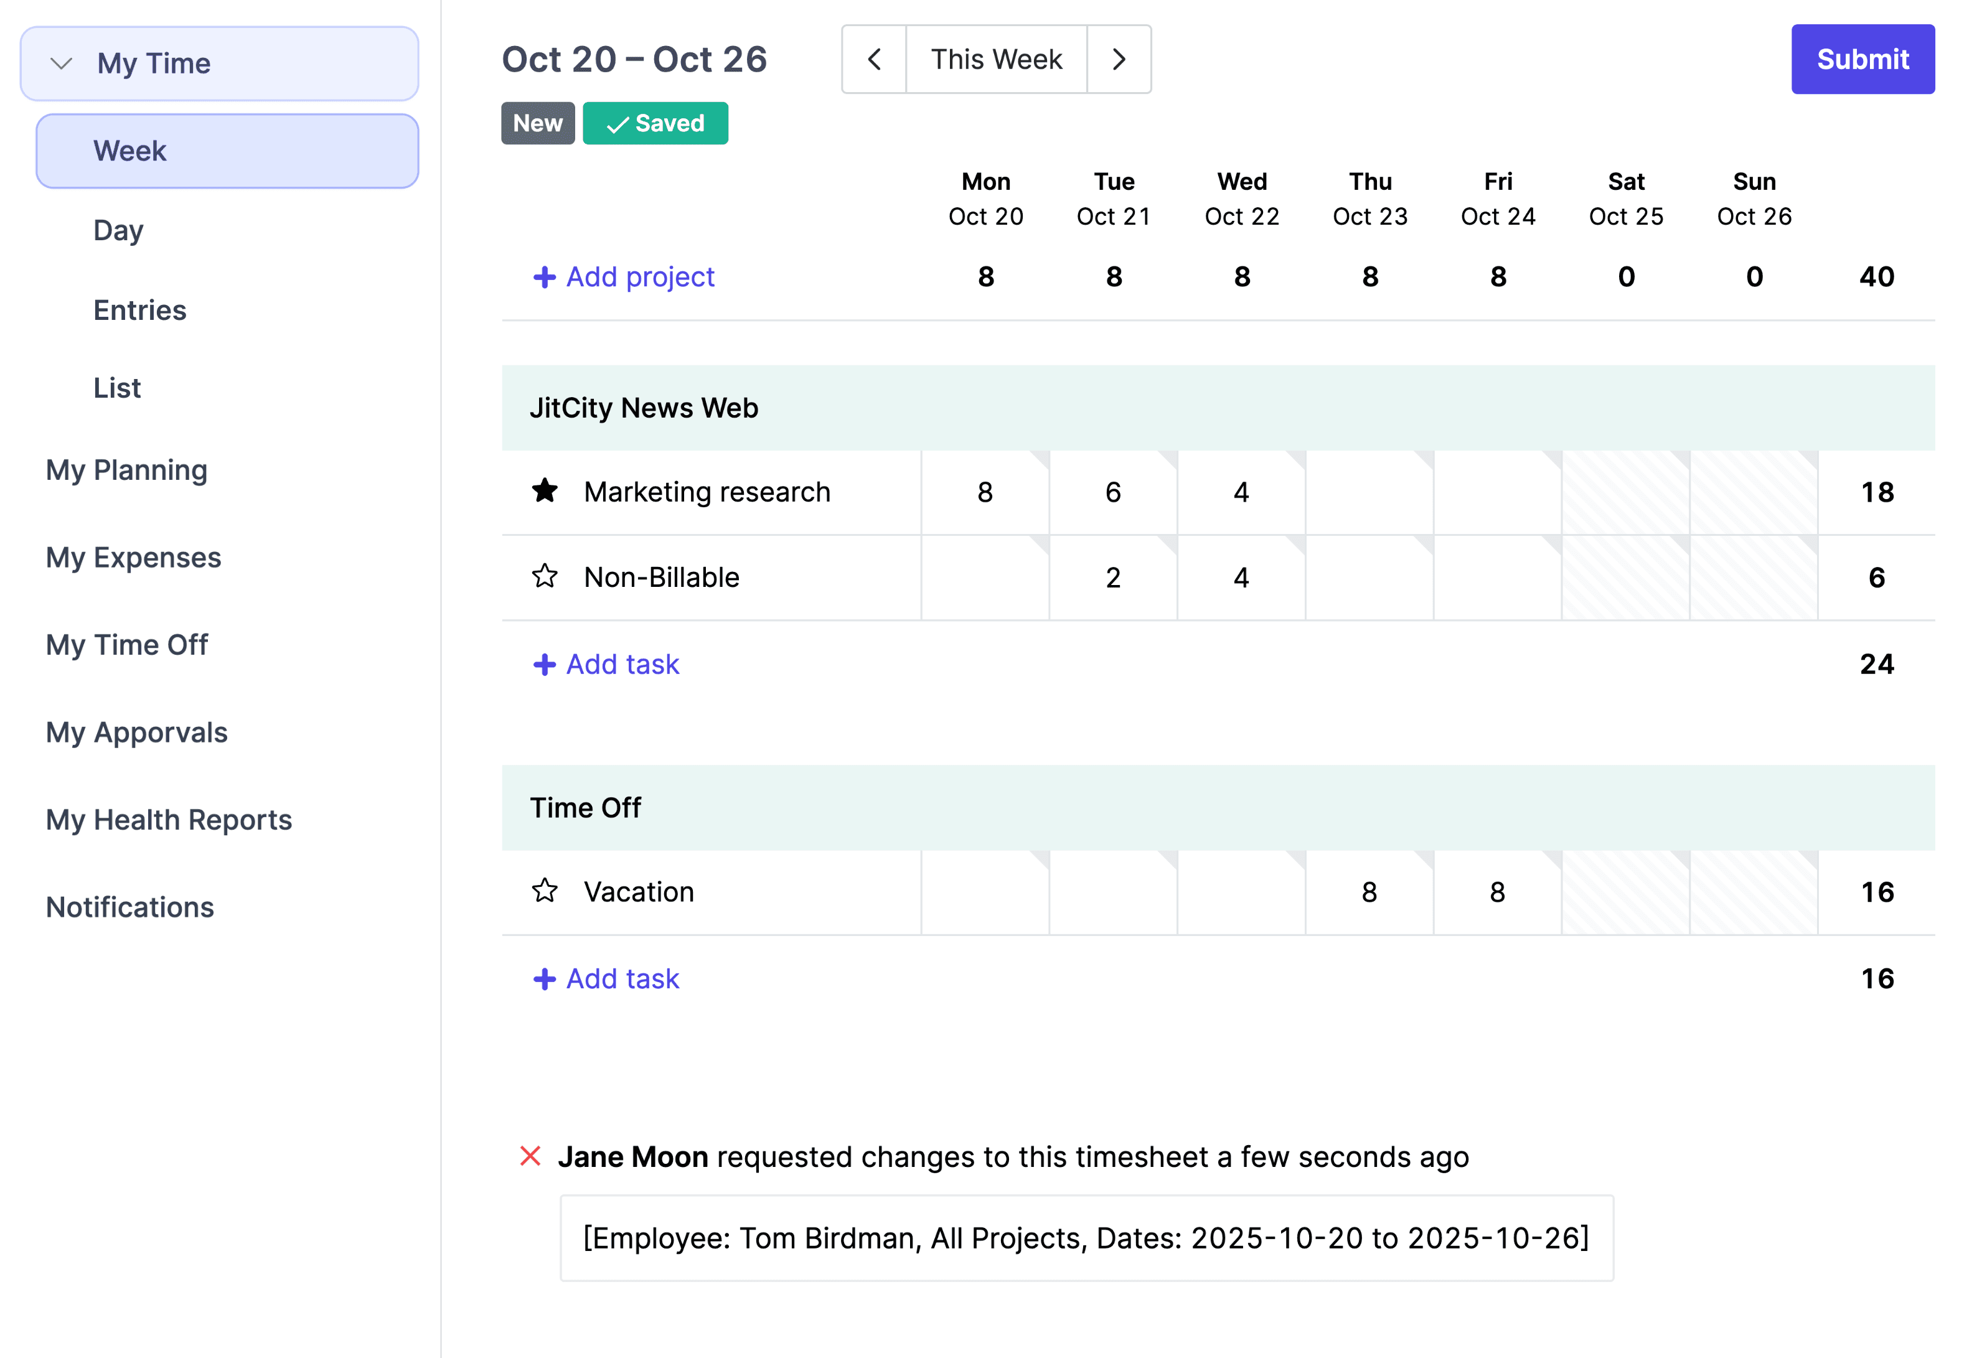Image resolution: width=1982 pixels, height=1358 pixels.
Task: Star the Vacation task
Action: pos(544,891)
